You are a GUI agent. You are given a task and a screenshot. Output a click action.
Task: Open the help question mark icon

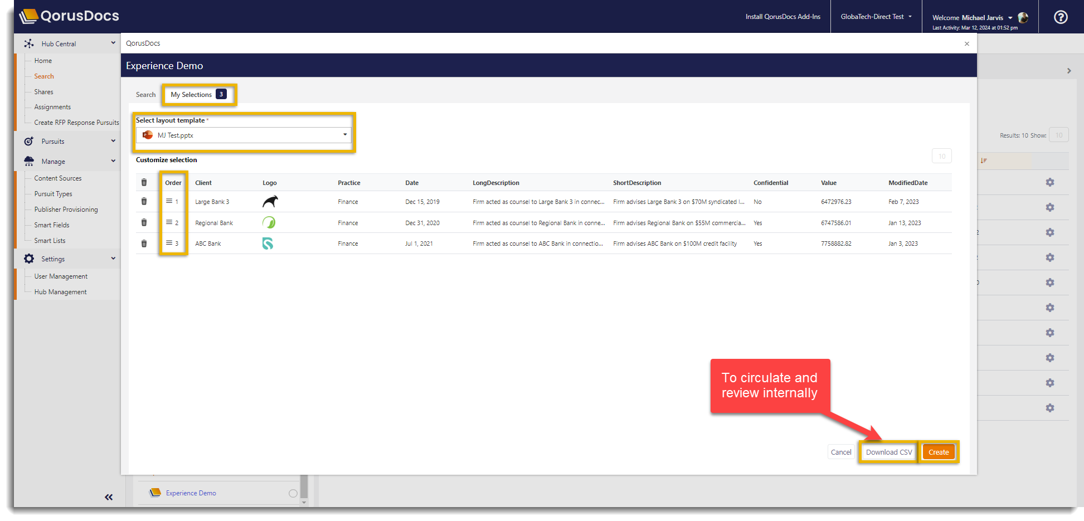click(x=1061, y=17)
